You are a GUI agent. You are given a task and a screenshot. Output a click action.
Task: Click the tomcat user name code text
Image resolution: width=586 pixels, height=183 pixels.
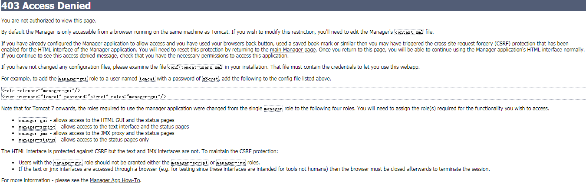point(147,79)
